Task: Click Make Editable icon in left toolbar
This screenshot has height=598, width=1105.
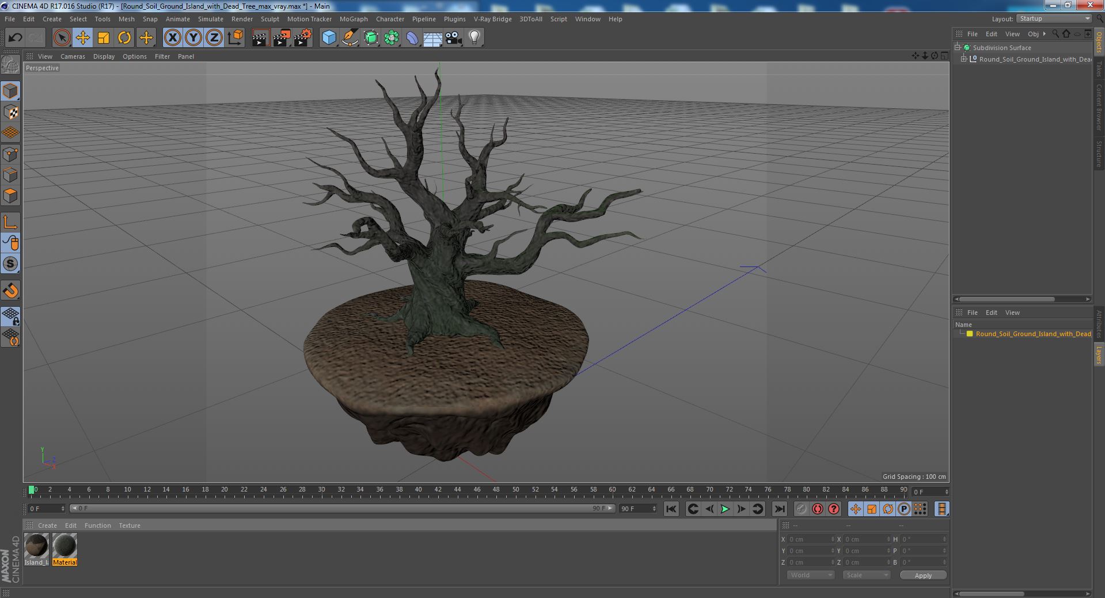Action: click(10, 65)
